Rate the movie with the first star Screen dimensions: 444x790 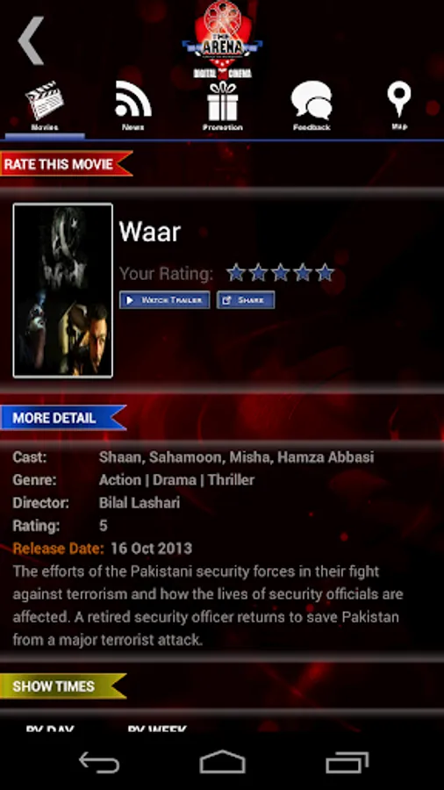235,273
